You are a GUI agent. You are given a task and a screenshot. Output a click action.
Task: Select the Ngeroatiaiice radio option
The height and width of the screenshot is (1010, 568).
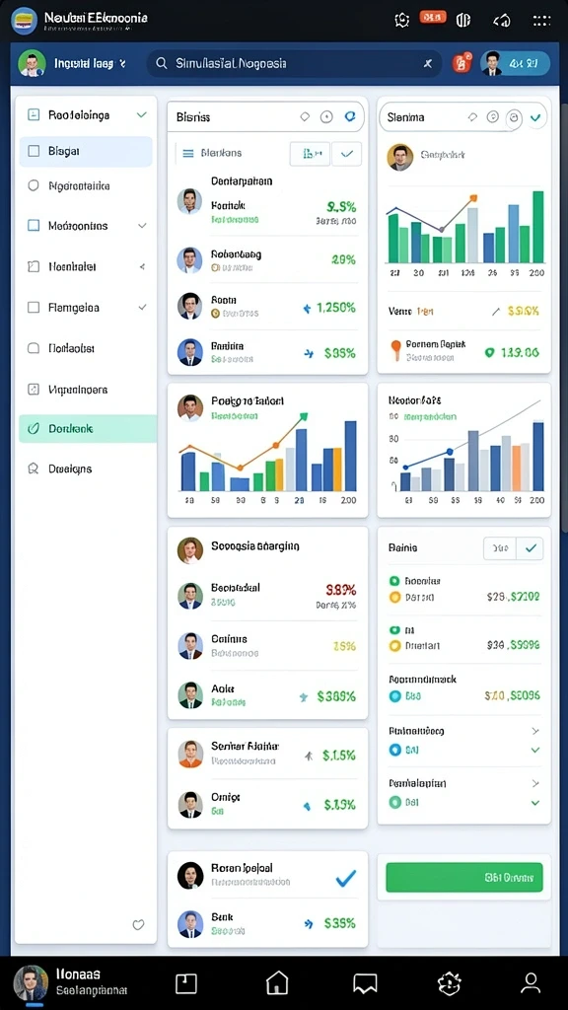tap(34, 186)
